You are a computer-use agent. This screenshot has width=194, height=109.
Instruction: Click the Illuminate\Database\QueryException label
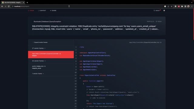coord(47,21)
